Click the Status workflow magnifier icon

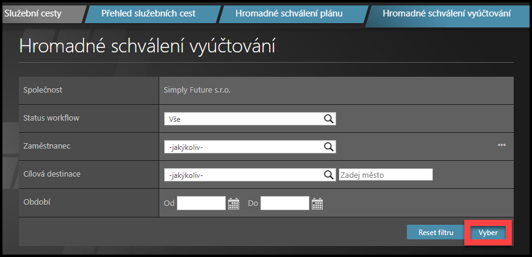point(328,119)
